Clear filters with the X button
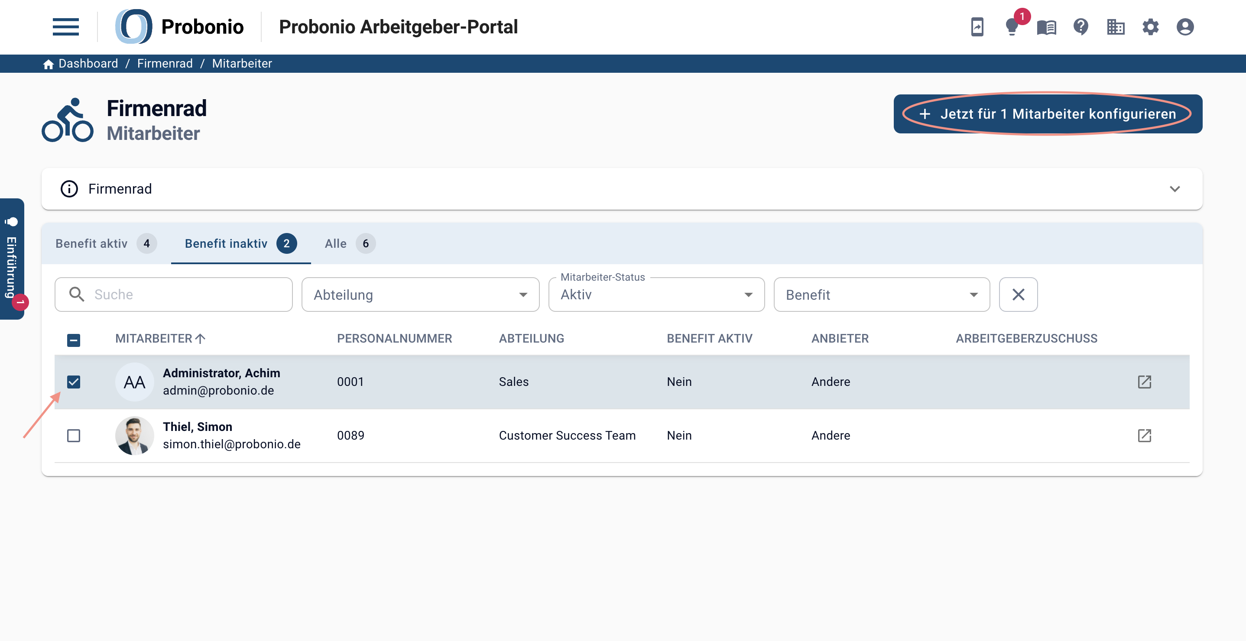The image size is (1246, 641). pyautogui.click(x=1018, y=295)
